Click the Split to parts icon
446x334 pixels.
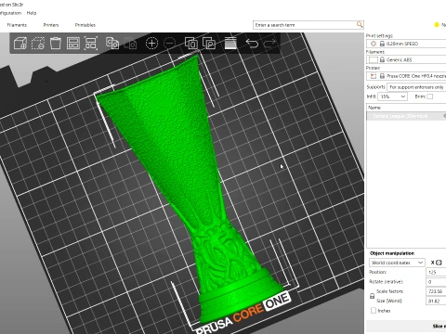[209, 44]
